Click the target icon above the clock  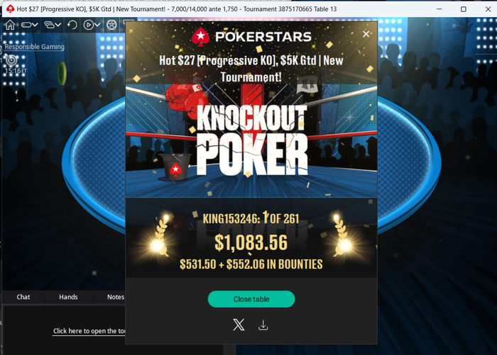pyautogui.click(x=11, y=60)
